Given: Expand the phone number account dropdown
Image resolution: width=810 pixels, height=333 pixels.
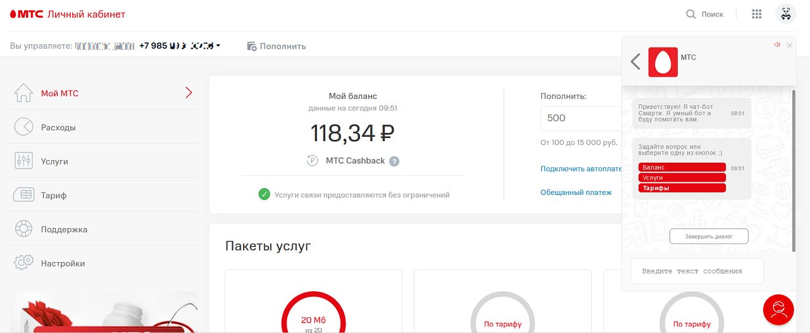Looking at the screenshot, I should tap(218, 46).
